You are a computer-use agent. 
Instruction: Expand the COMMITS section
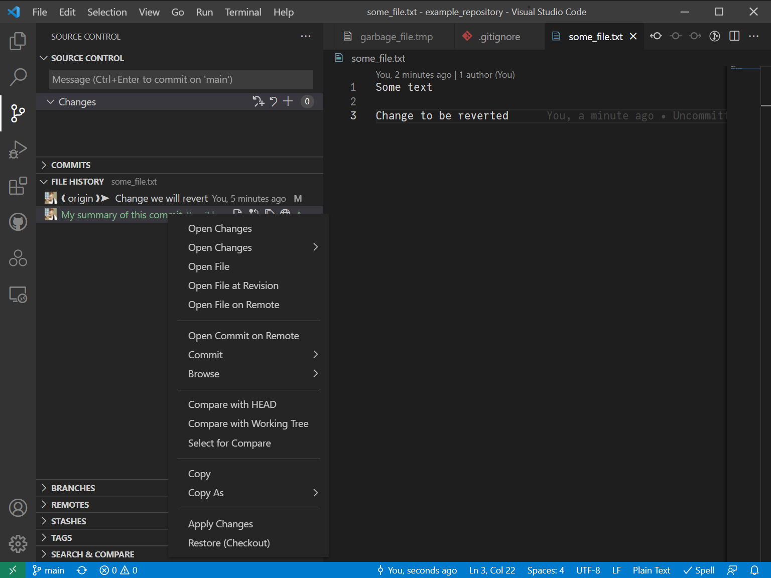pyautogui.click(x=71, y=165)
